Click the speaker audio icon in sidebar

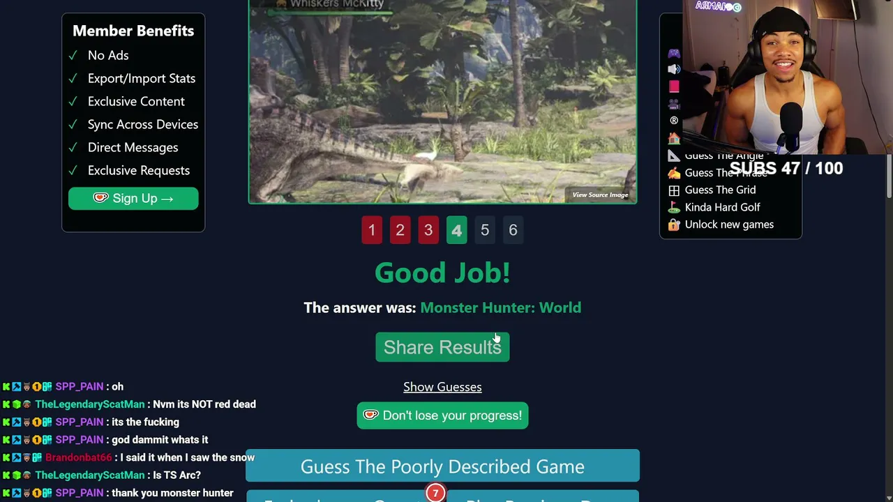tap(674, 70)
